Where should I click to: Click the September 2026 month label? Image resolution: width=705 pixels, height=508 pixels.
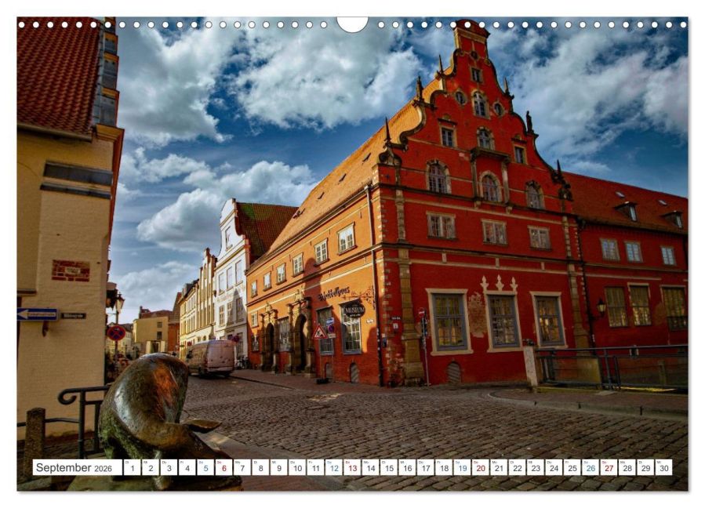coord(74,467)
